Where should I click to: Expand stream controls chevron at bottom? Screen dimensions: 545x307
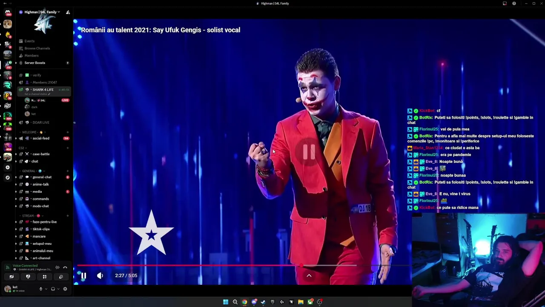309,275
